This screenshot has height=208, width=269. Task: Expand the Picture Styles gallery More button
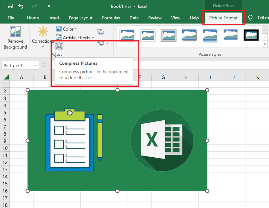[265, 44]
